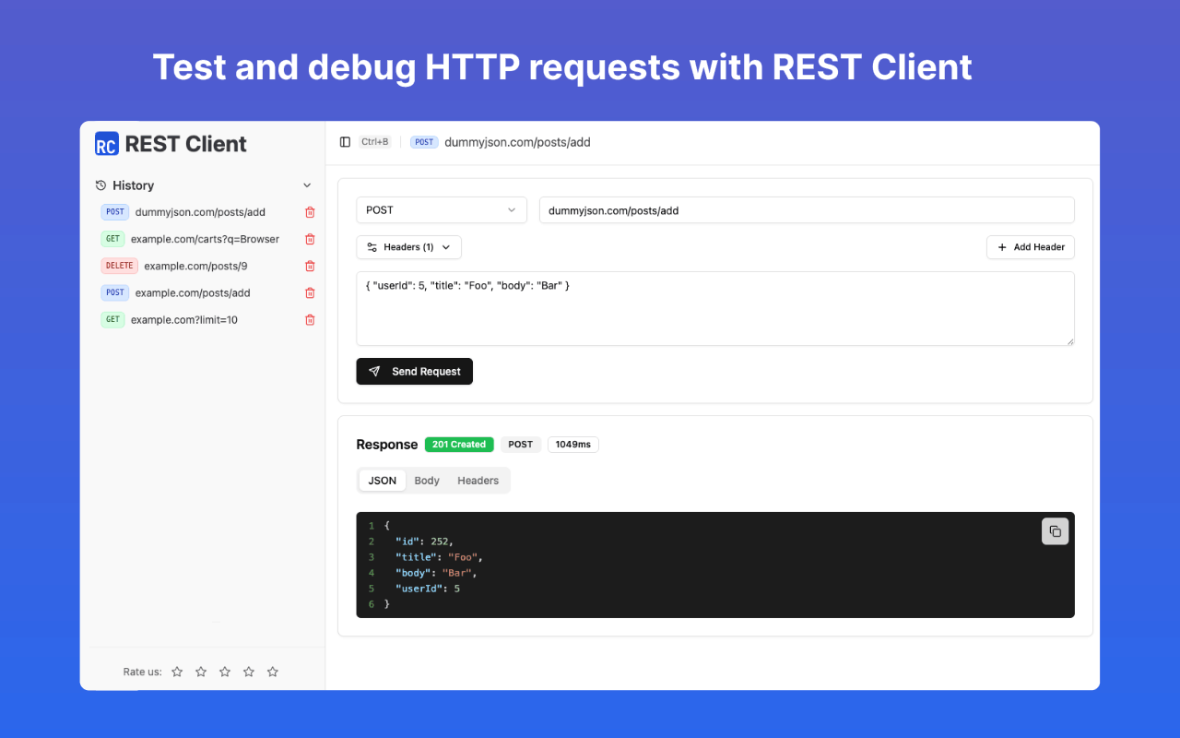Click the sliders icon inside Headers (1)

373,246
